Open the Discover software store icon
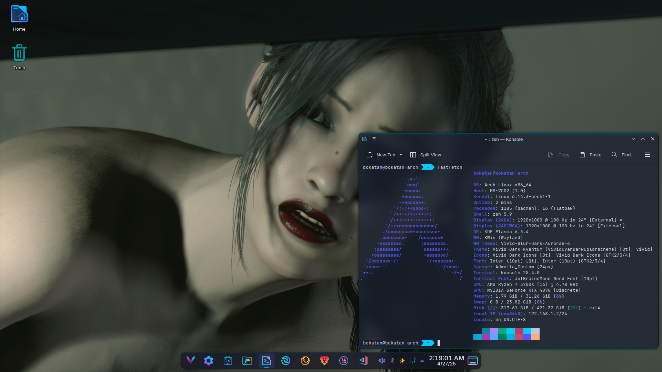 228,361
